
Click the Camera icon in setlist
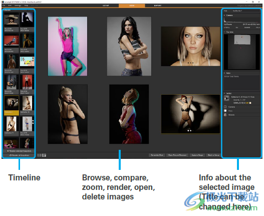225,107
